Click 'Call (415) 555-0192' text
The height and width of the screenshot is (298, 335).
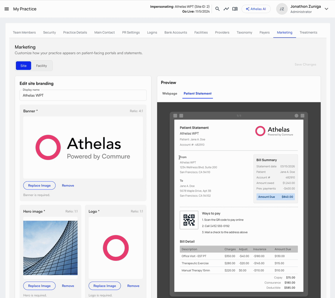216,226
